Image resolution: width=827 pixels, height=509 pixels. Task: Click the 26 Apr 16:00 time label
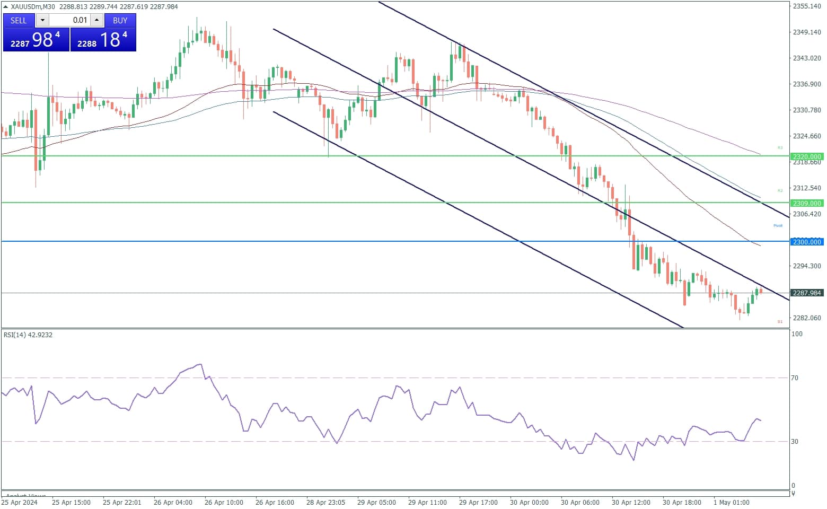point(275,502)
